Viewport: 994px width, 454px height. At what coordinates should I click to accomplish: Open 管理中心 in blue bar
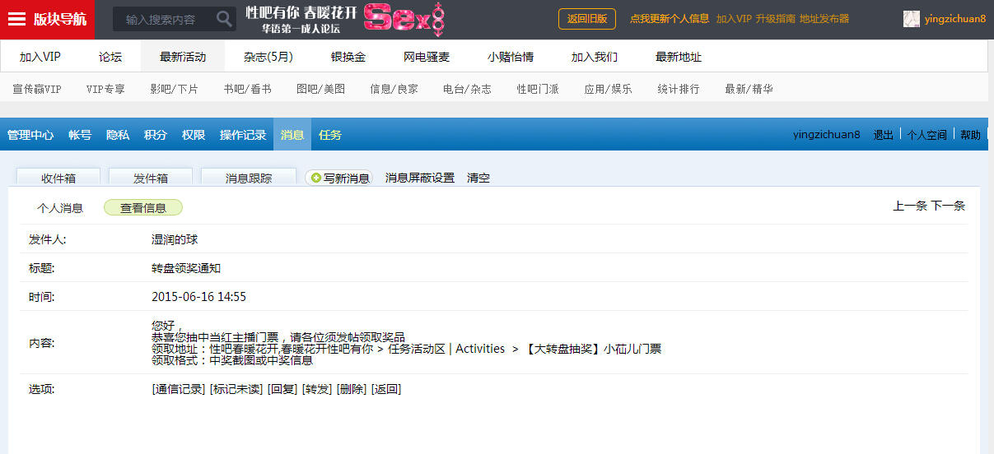tap(30, 135)
